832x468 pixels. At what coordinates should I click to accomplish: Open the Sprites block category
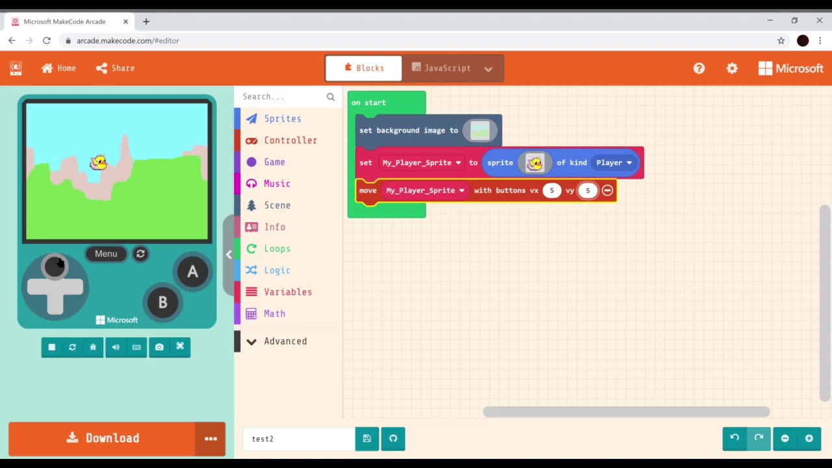[x=288, y=119]
